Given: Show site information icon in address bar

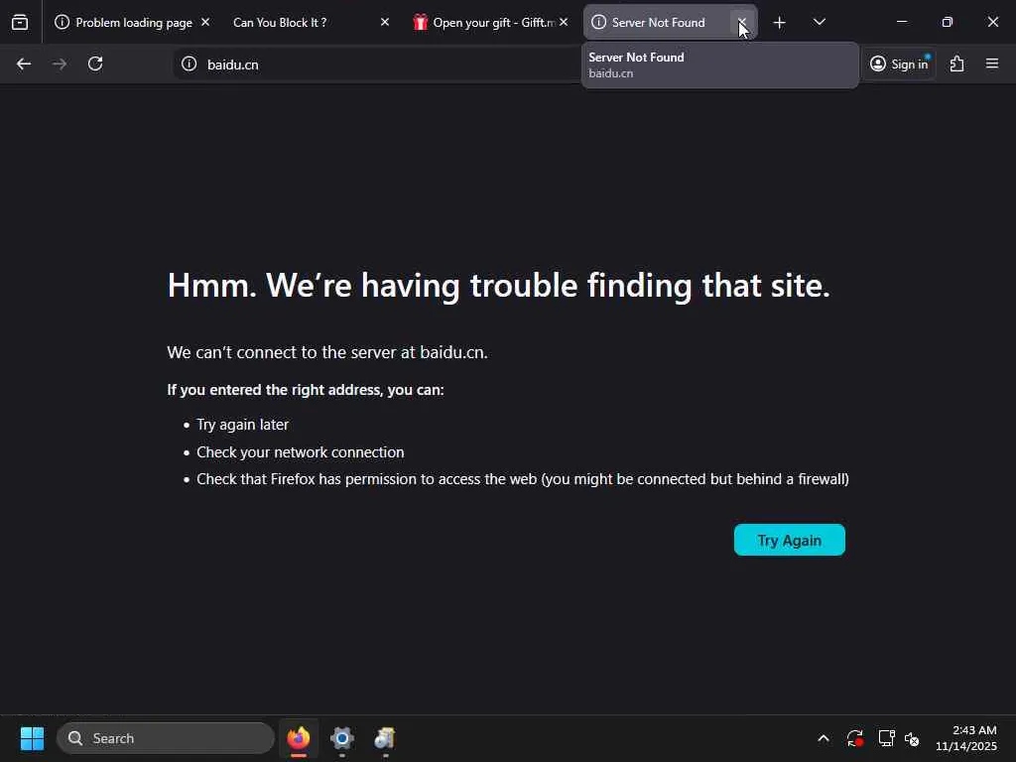Looking at the screenshot, I should point(190,64).
